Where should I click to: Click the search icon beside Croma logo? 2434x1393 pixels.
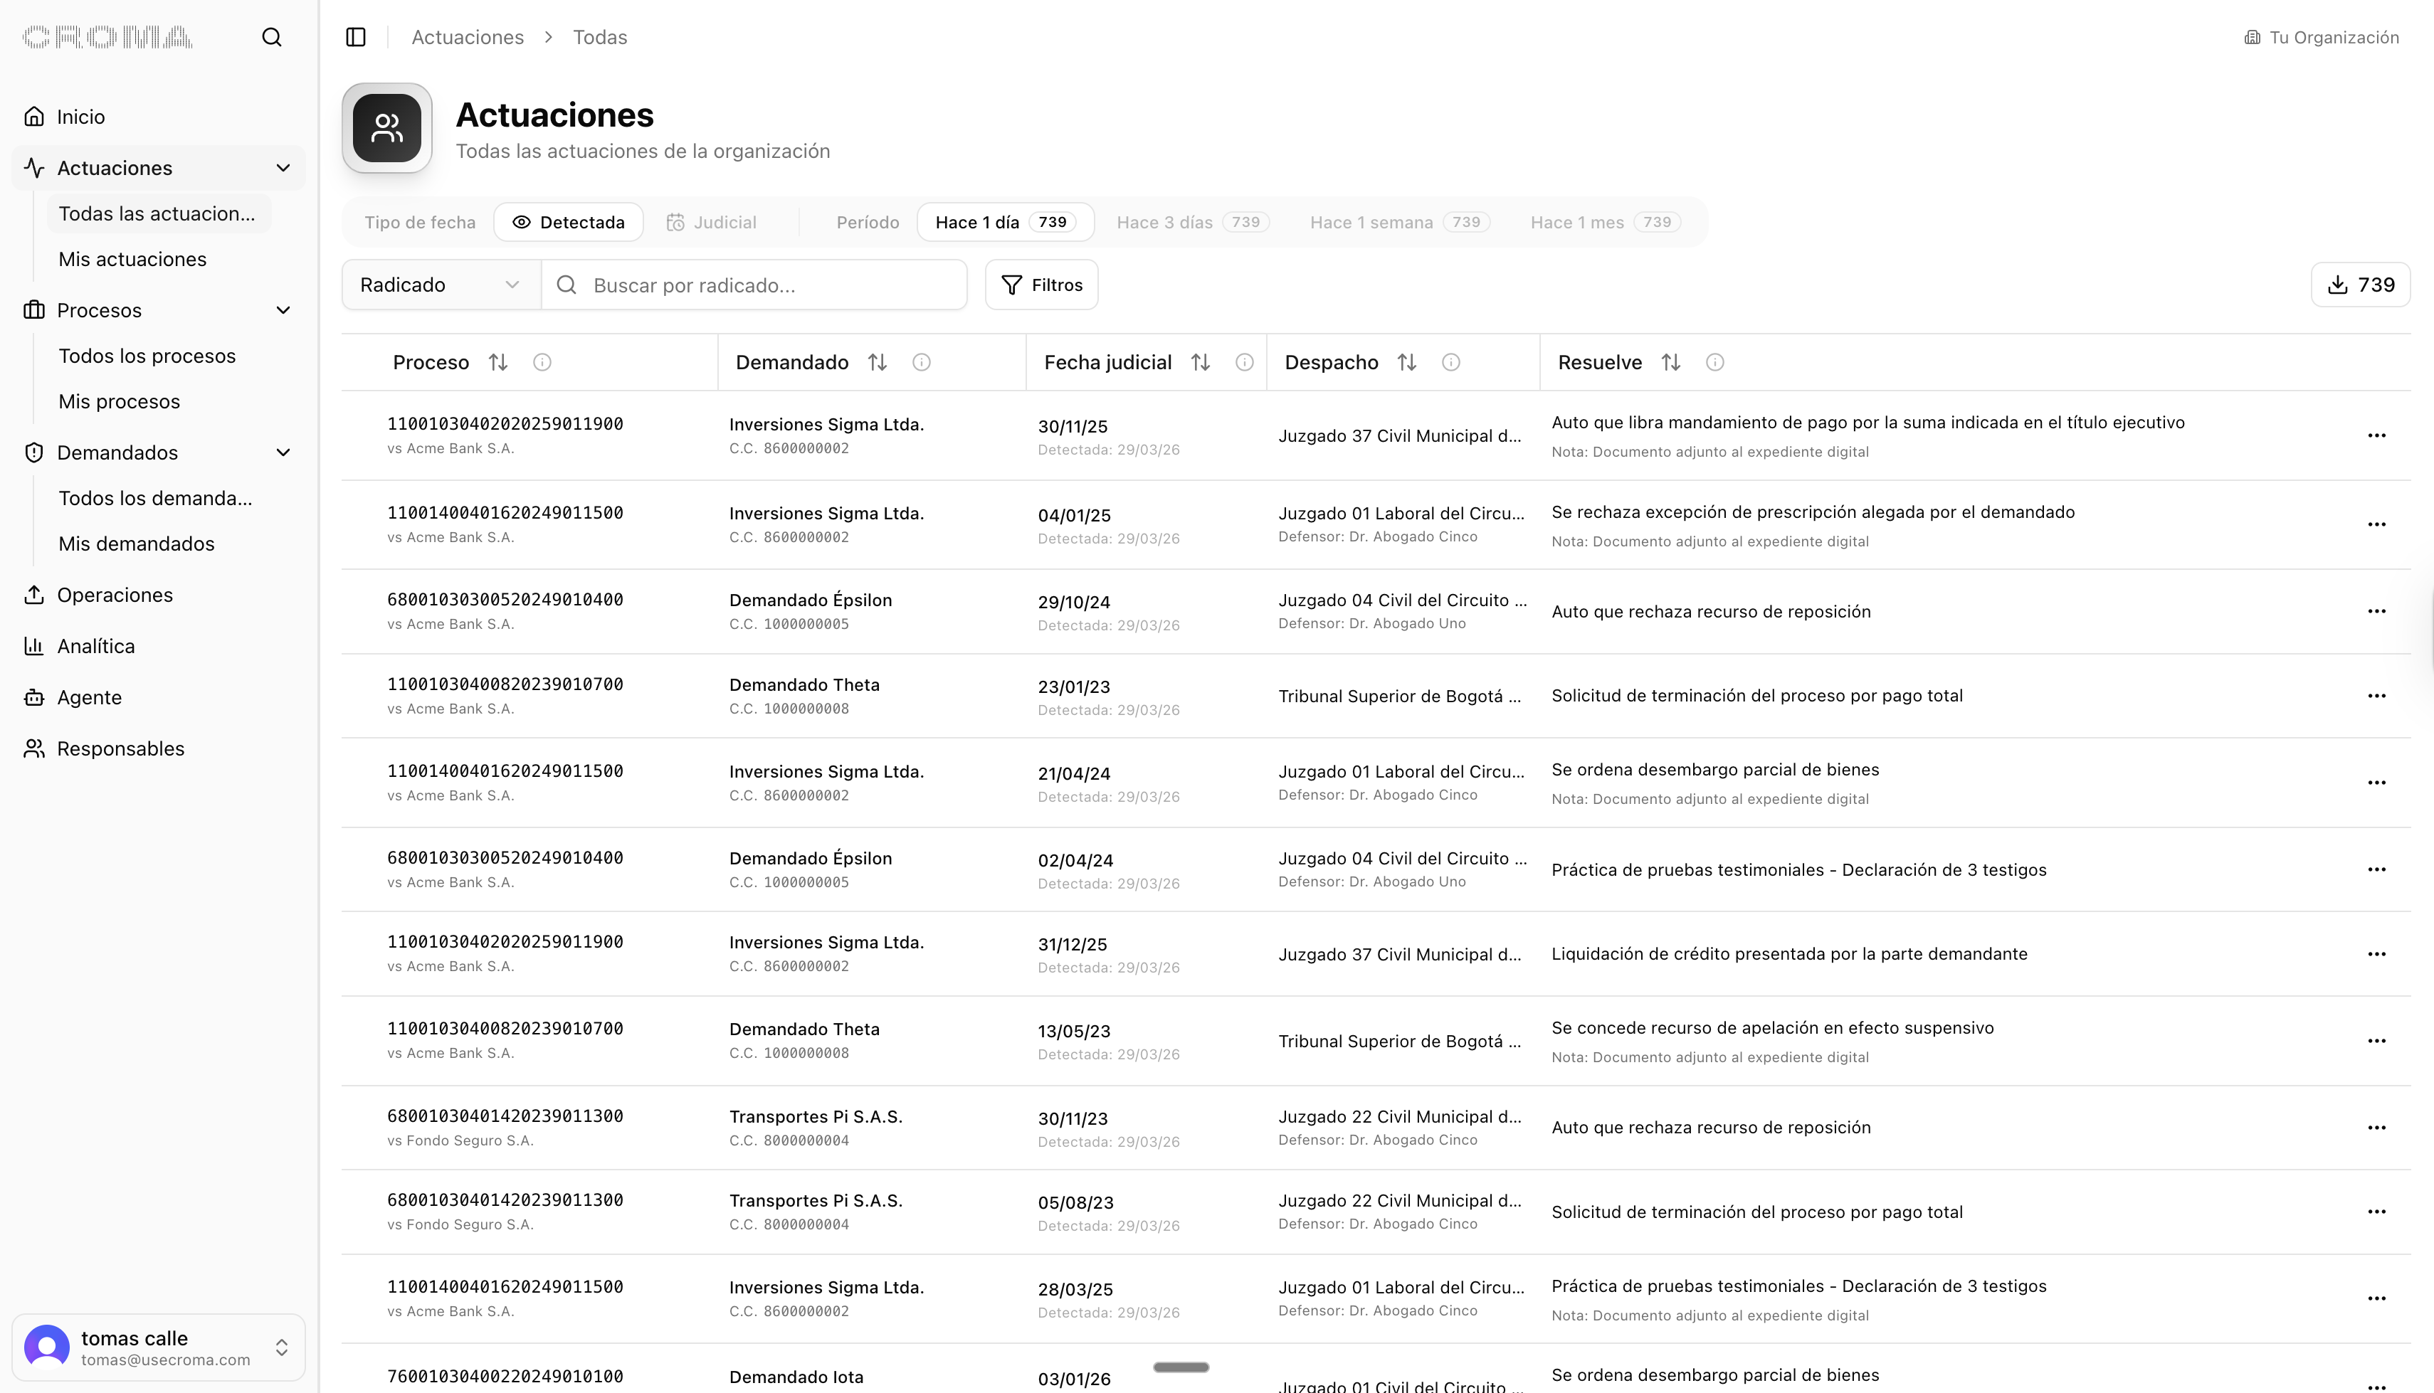(272, 37)
